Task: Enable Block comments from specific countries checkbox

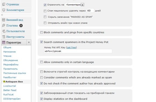Action: pos(41,32)
